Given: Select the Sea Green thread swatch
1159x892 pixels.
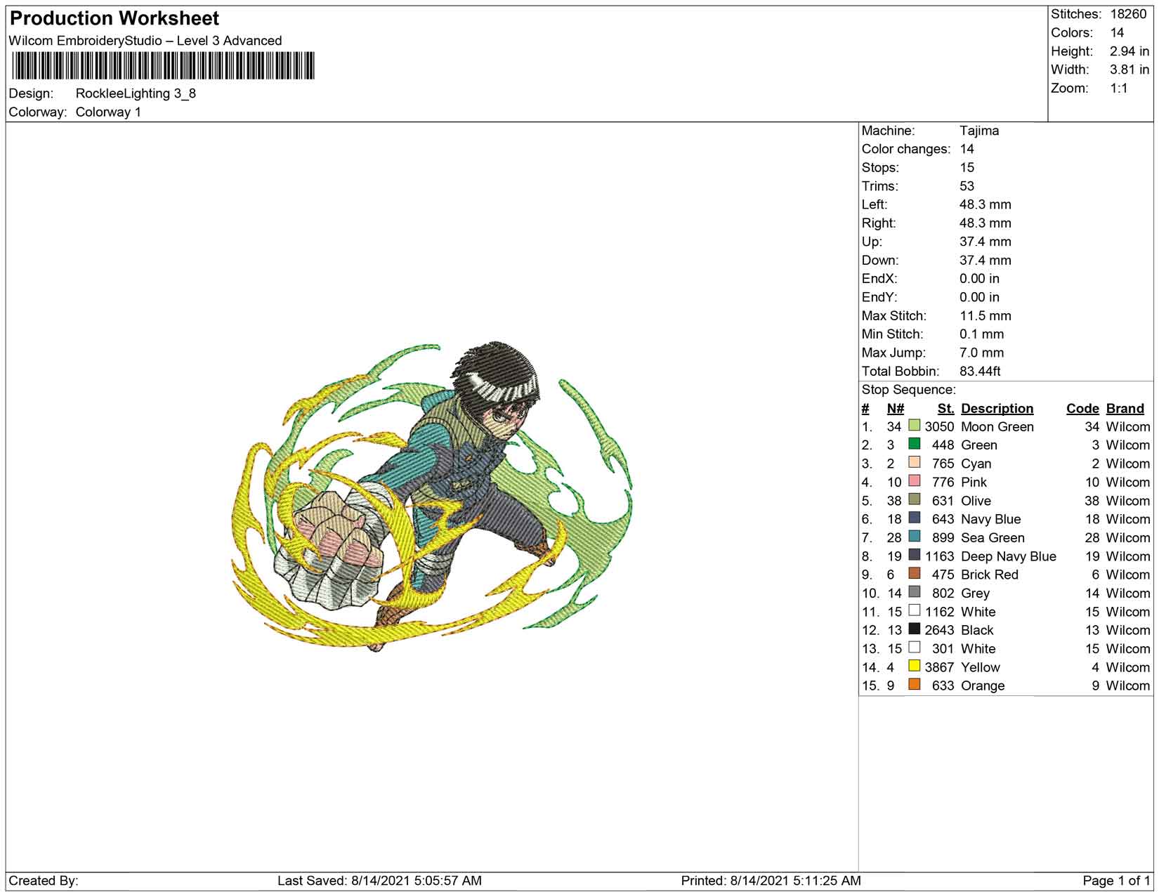Looking at the screenshot, I should click(x=914, y=537).
